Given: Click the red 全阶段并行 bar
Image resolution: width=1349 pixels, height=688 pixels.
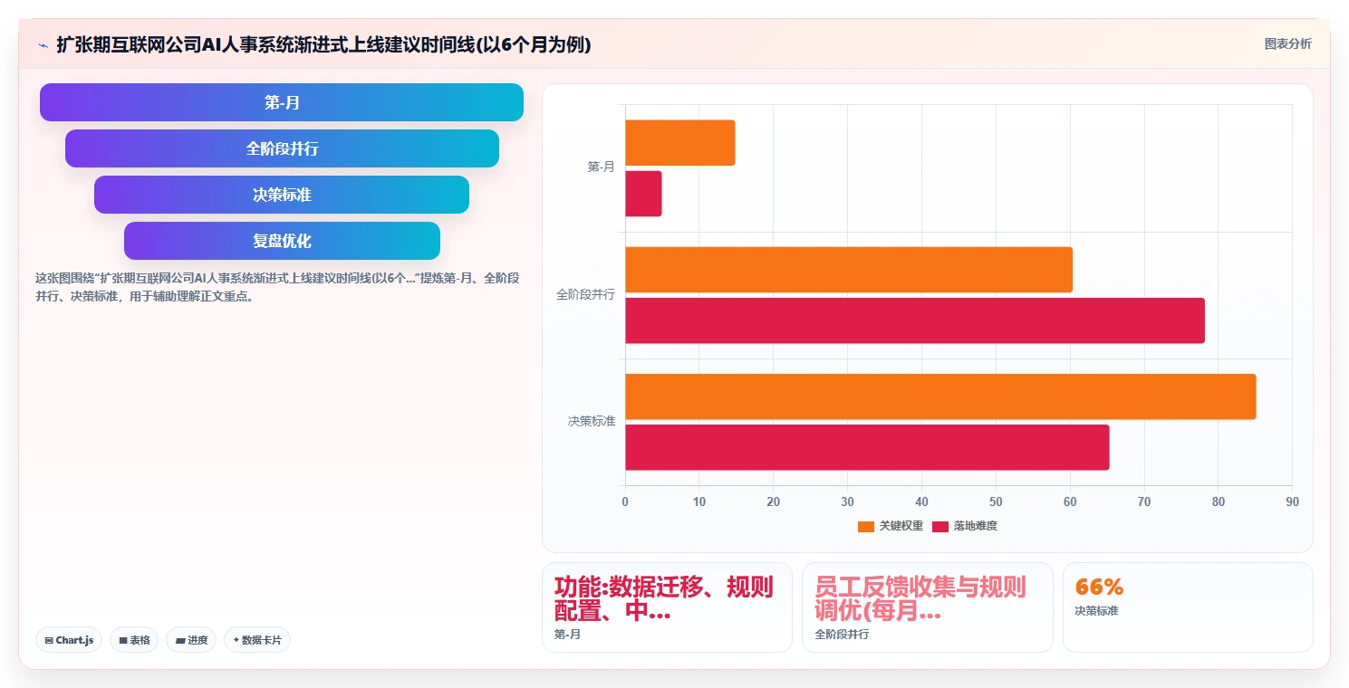Looking at the screenshot, I should (915, 320).
